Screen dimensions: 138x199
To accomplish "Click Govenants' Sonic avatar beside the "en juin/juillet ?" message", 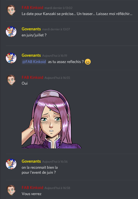I will pyautogui.click(x=11, y=32).
